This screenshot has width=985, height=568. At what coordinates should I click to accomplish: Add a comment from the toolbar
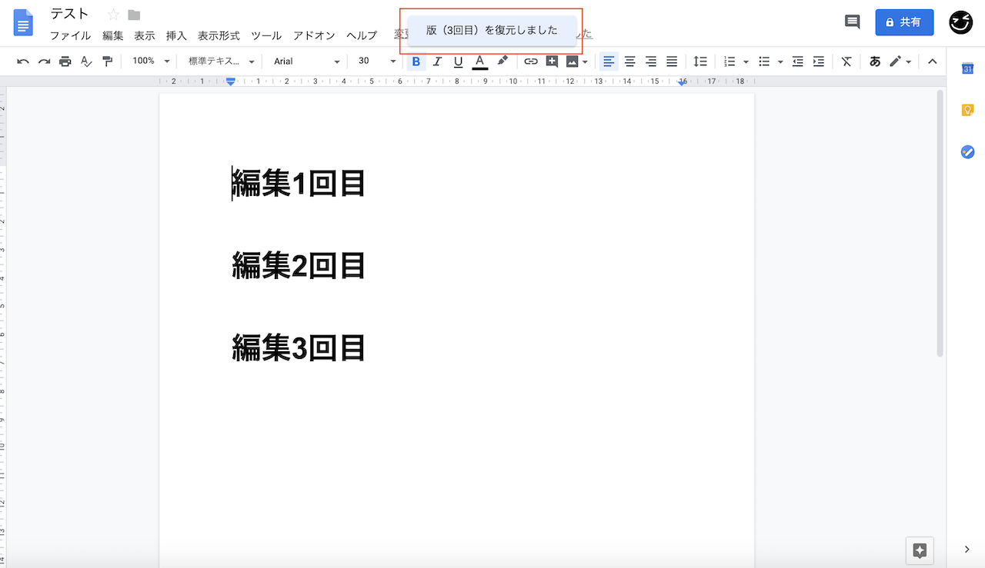552,61
